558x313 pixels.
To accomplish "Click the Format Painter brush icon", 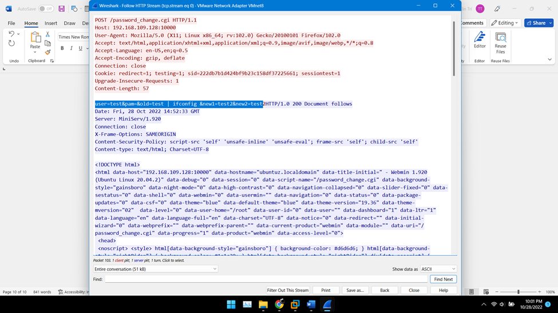I will (x=48, y=52).
